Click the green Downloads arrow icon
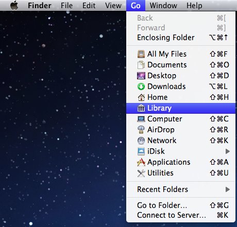This screenshot has width=237, height=227. coord(141,86)
